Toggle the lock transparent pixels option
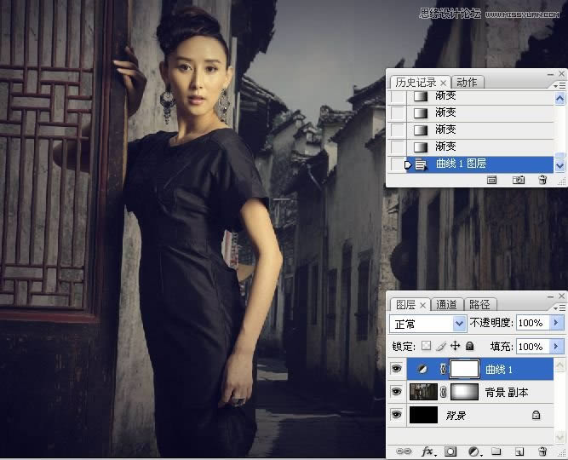Viewport: 568px width, 460px height. (x=427, y=347)
